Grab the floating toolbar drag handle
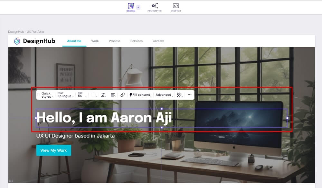This screenshot has height=188, width=322. point(39,95)
